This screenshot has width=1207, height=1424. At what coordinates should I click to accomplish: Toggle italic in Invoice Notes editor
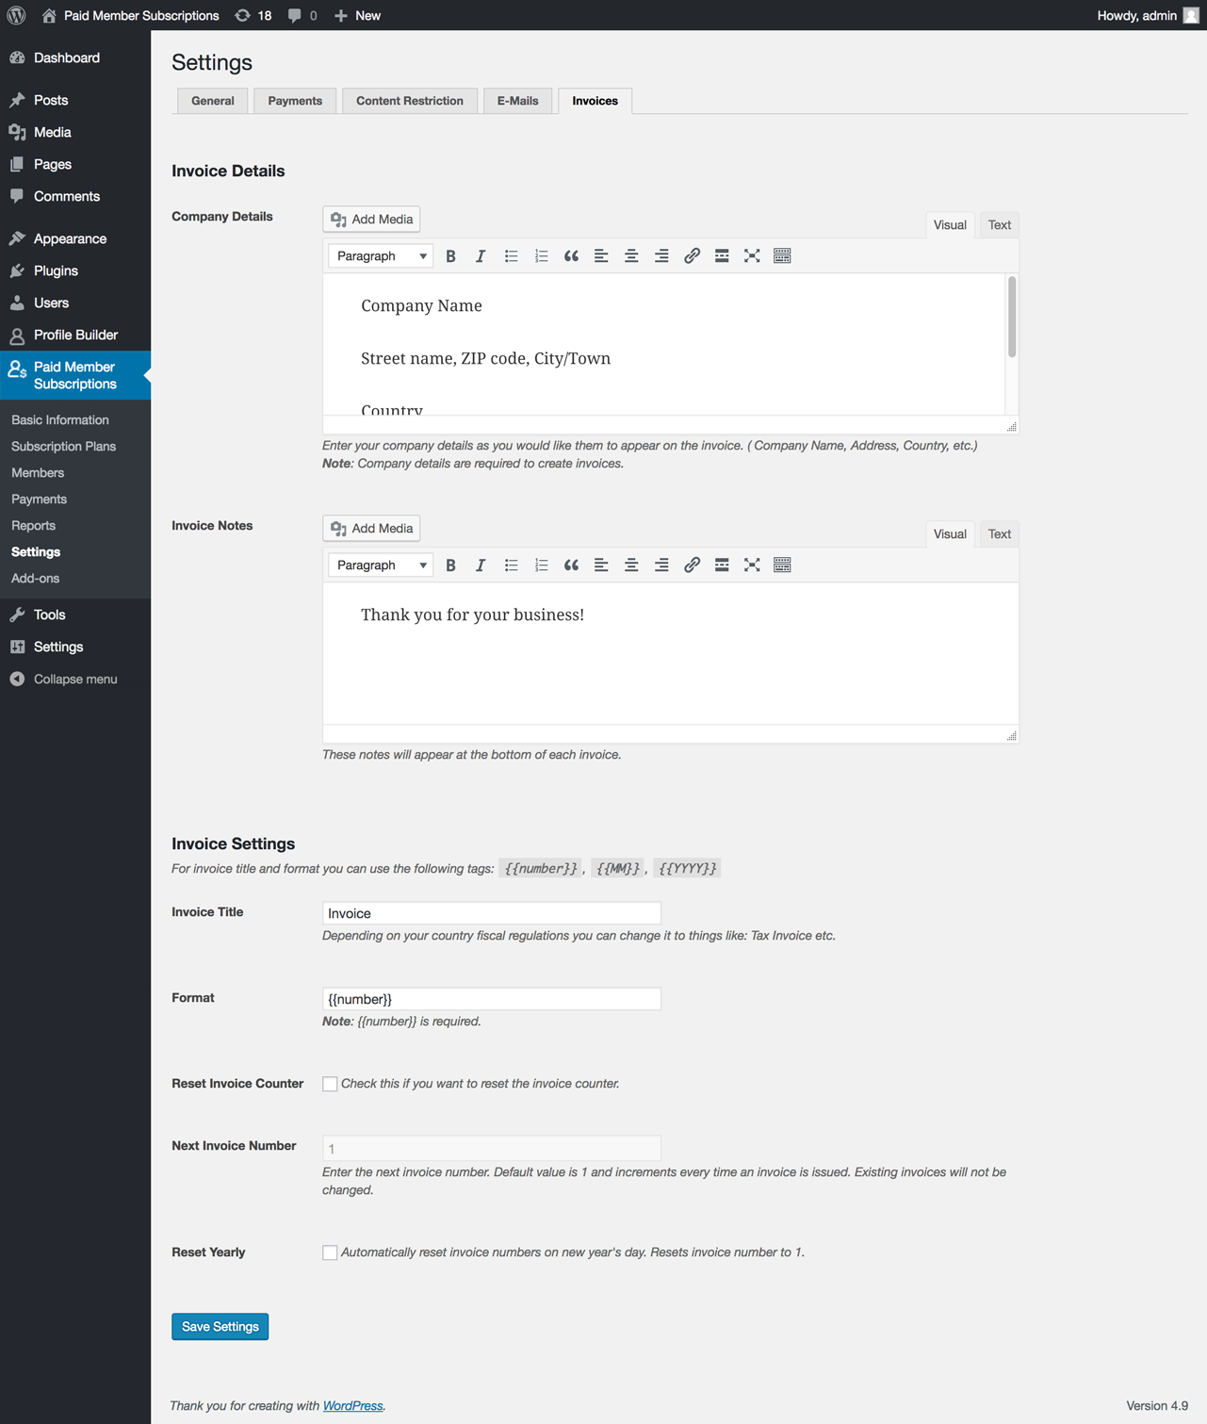(x=481, y=565)
